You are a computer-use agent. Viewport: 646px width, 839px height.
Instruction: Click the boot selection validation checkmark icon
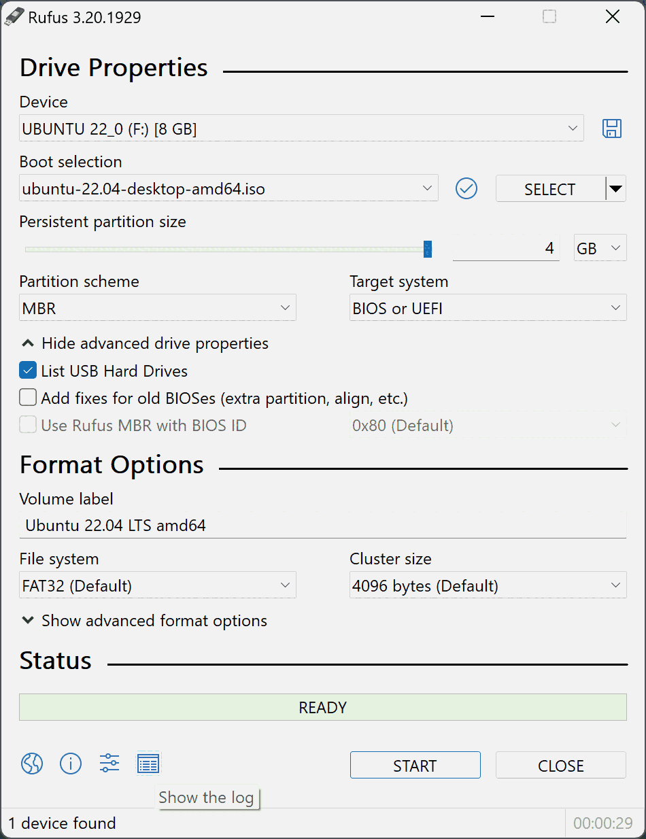(466, 188)
